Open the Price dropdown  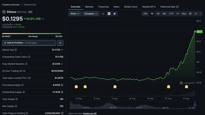click(x=75, y=14)
